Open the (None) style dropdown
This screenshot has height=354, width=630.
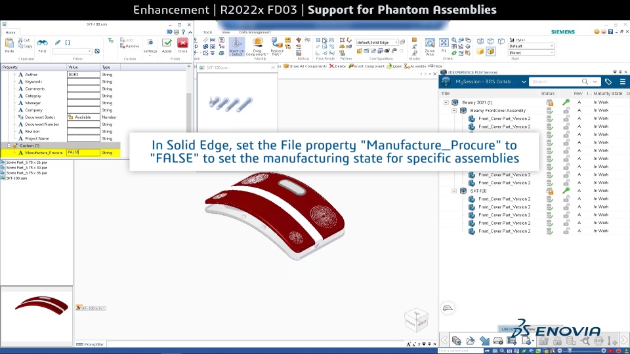pyautogui.click(x=552, y=52)
